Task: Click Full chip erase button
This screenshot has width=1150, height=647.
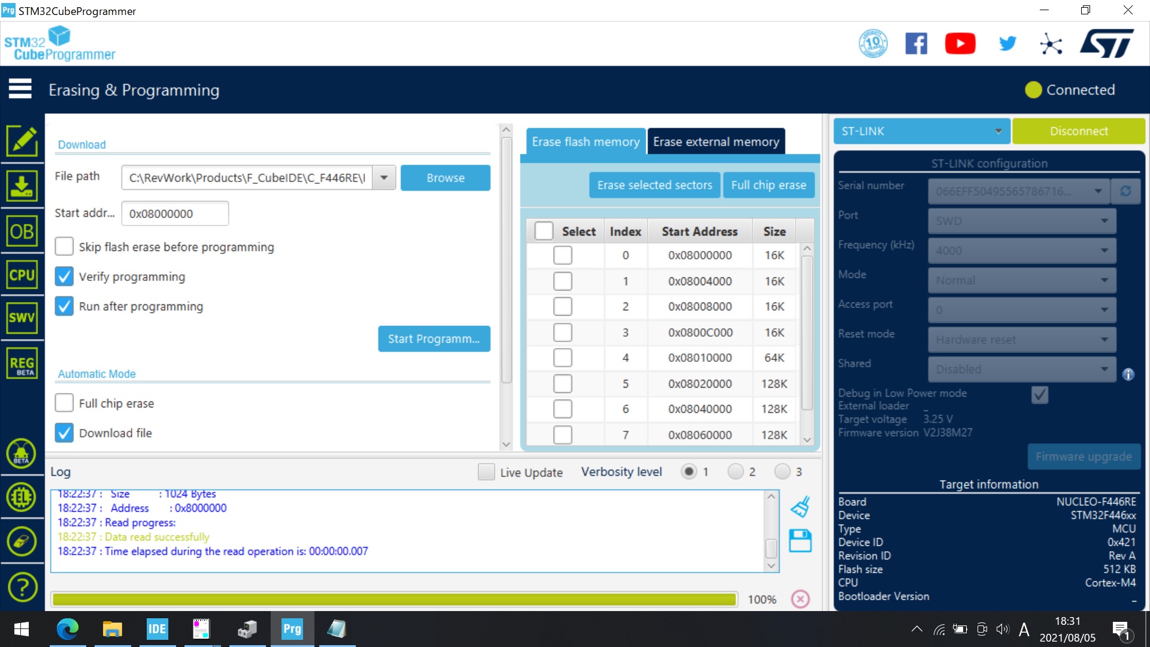Action: click(768, 185)
